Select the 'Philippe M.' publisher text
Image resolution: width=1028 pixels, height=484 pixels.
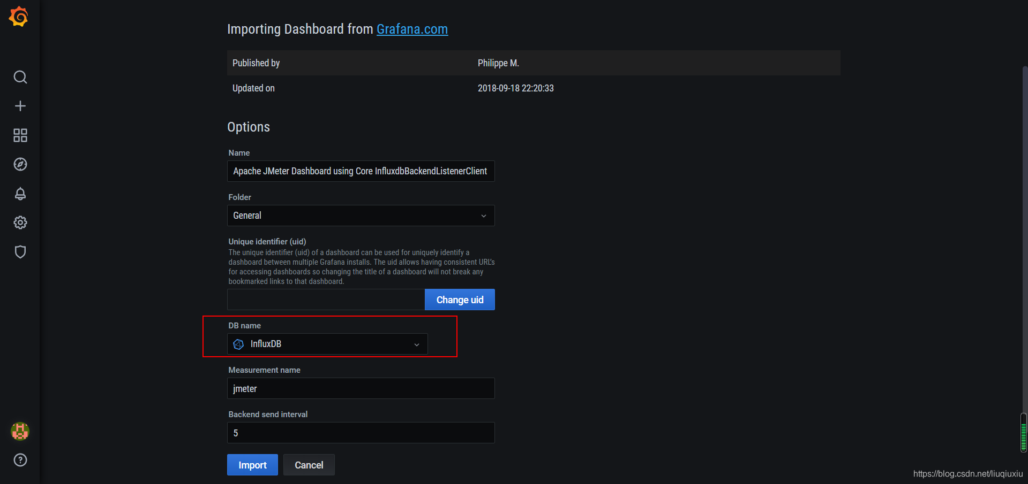pyautogui.click(x=498, y=63)
